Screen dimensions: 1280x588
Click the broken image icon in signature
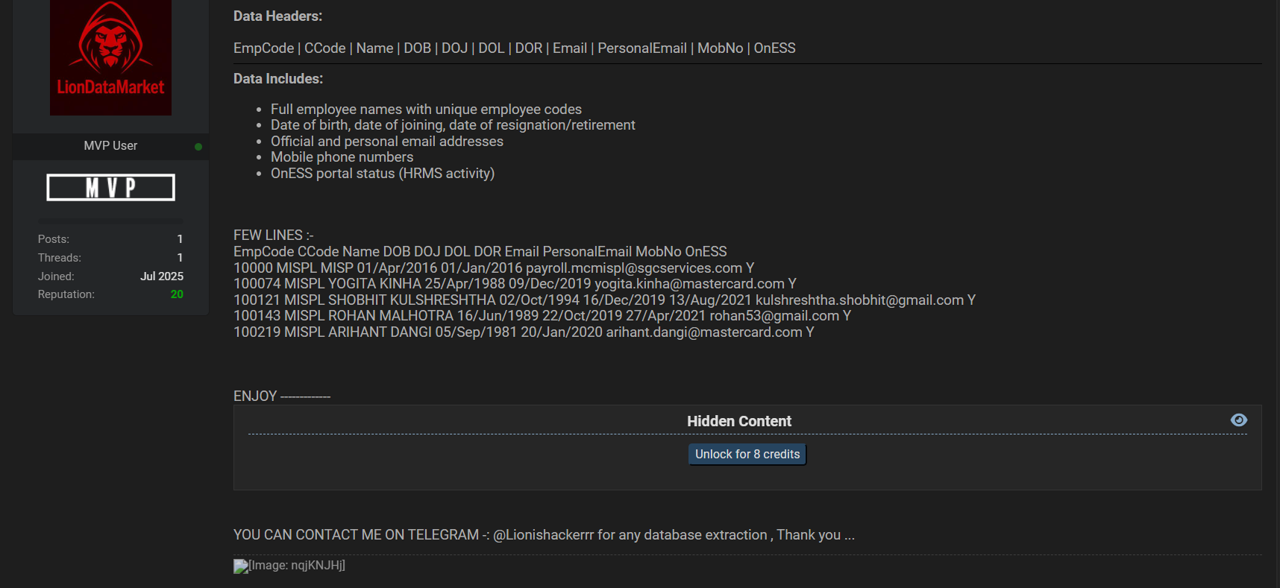[240, 566]
